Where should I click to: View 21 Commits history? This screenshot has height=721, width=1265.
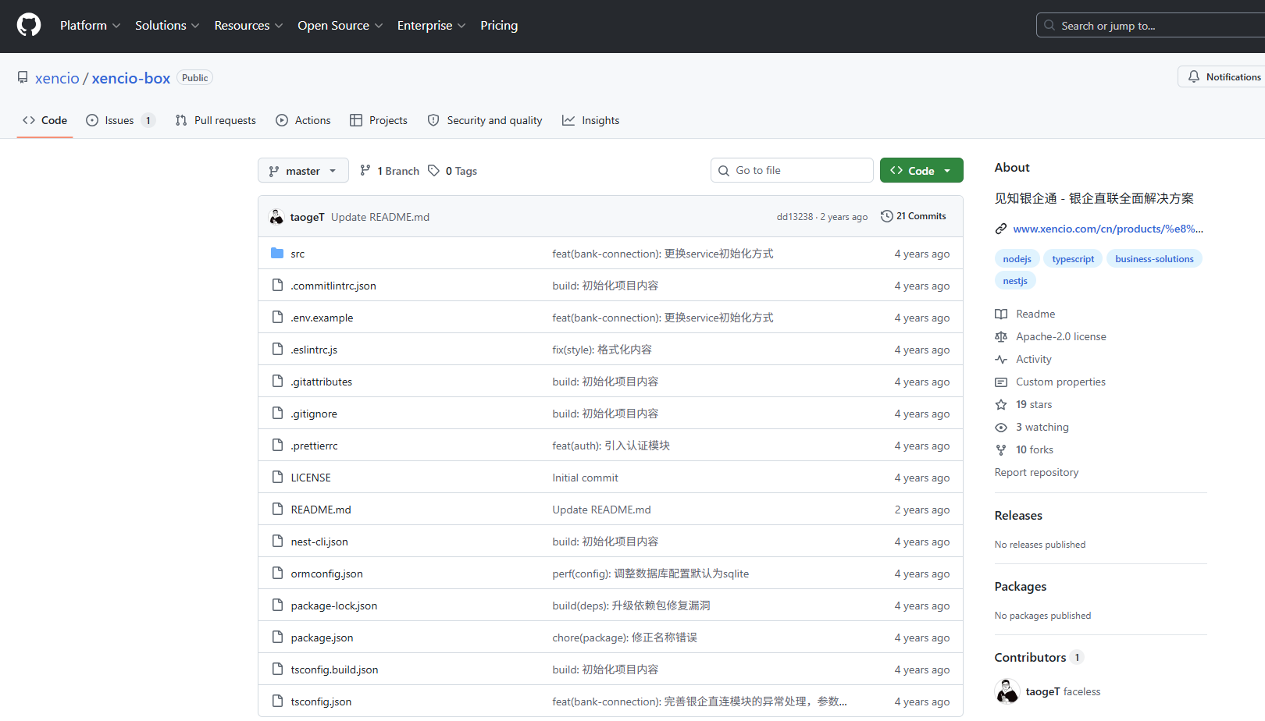914,216
